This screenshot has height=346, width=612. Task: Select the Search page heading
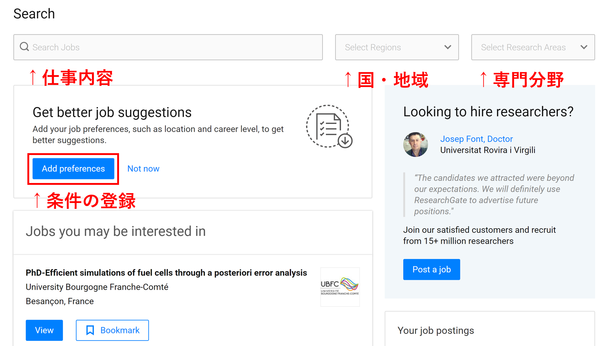pos(34,14)
